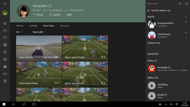Image resolution: width=190 pixels, height=107 pixels.
Task: Open the Nejnovější sort dropdown
Action: point(39,32)
